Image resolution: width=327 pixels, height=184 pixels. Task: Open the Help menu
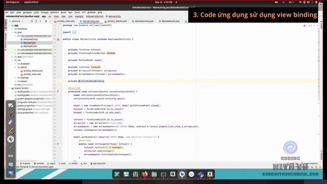[x=100, y=12]
